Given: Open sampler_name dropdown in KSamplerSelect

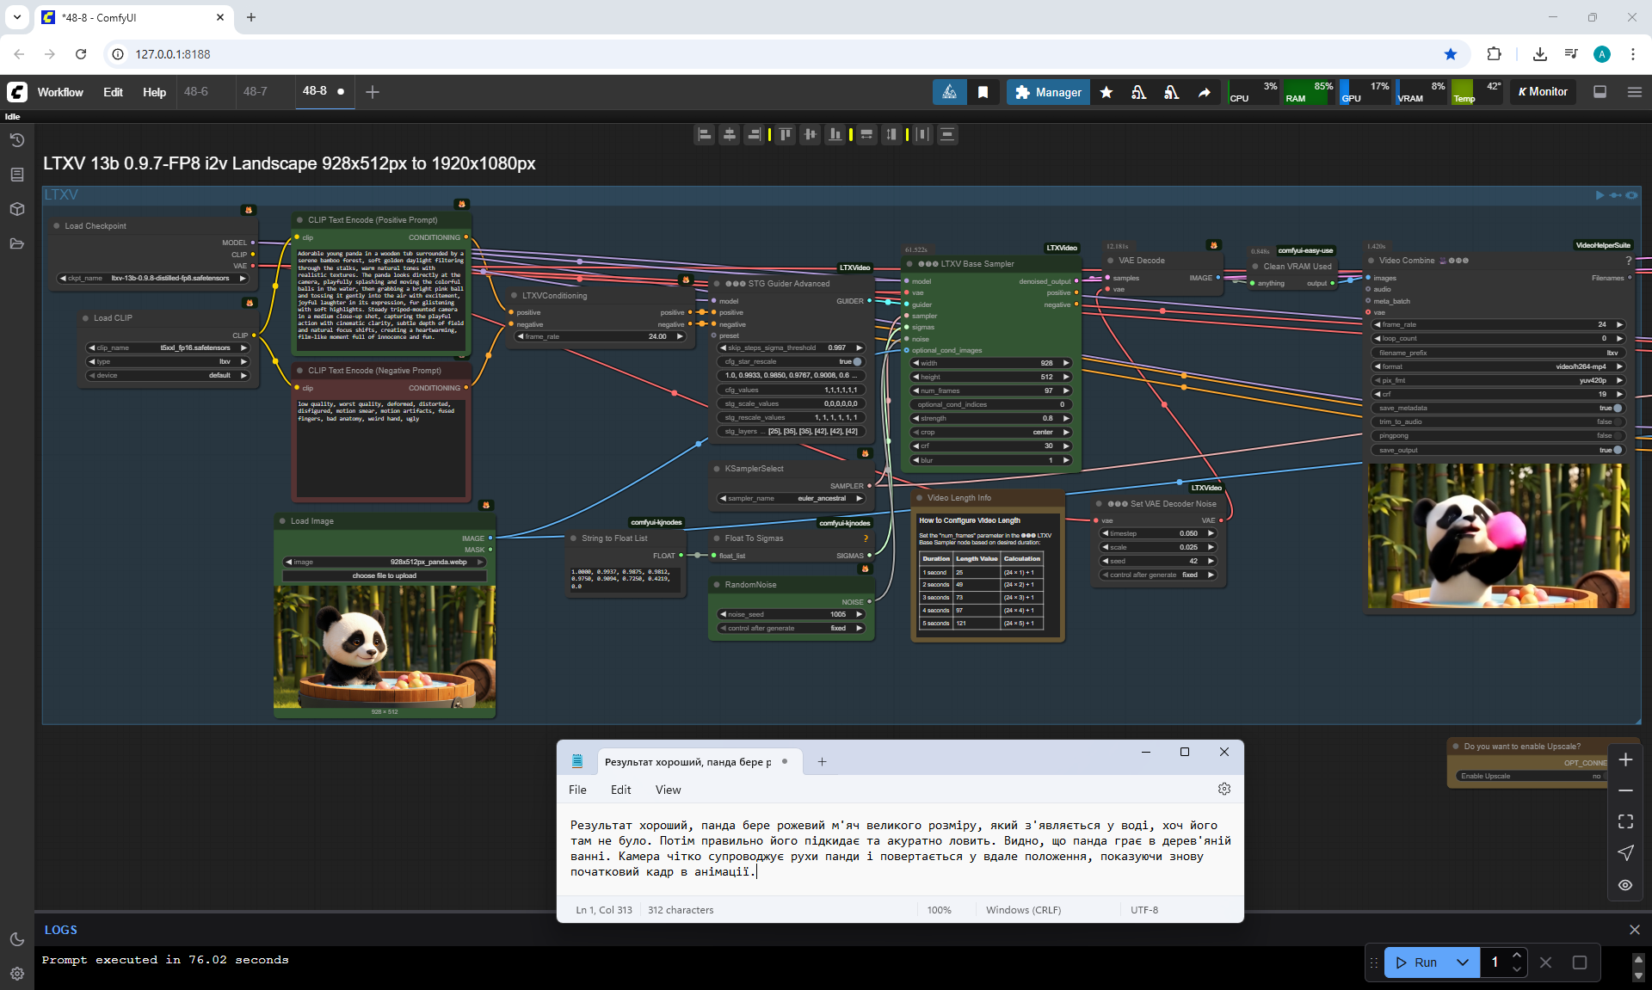Looking at the screenshot, I should click(791, 498).
